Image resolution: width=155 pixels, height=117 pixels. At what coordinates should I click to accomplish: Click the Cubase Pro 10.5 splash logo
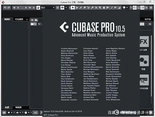pyautogui.click(x=92, y=29)
